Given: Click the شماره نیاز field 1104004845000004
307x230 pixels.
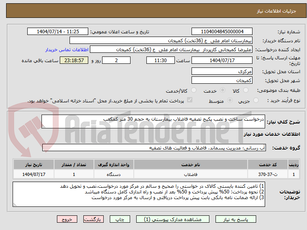Looking at the screenshot, I should point(222,32).
